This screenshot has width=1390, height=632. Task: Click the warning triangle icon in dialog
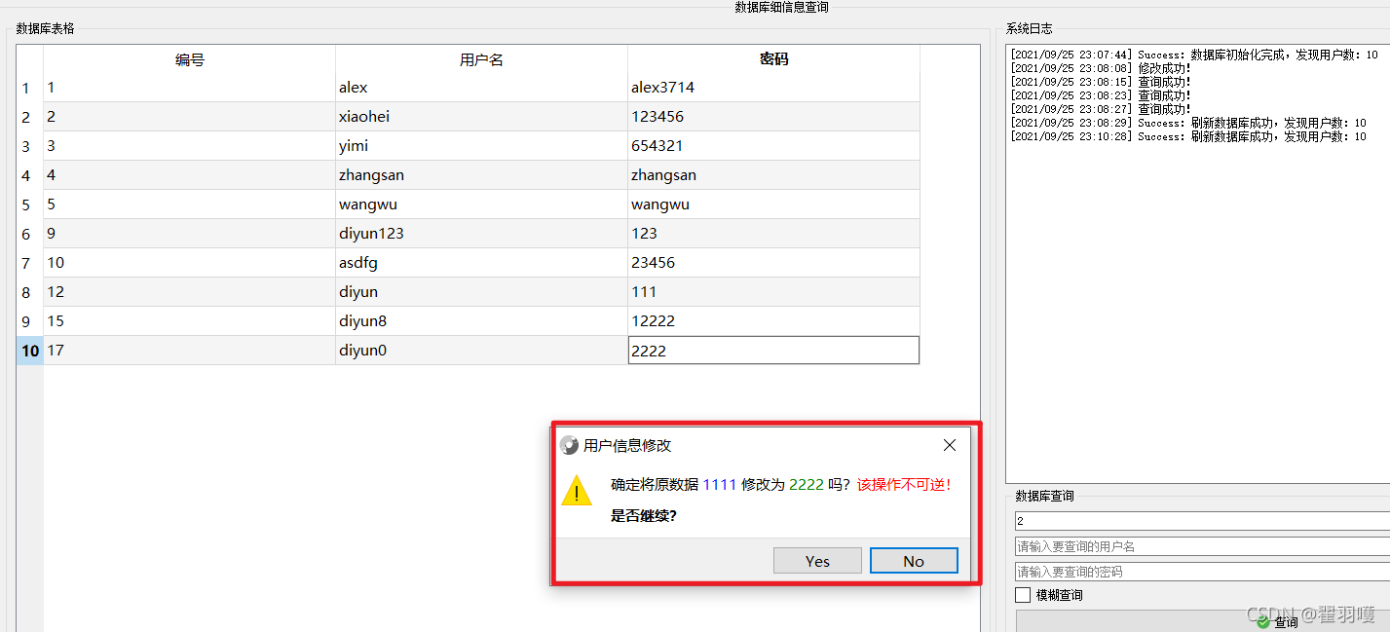pyautogui.click(x=577, y=491)
